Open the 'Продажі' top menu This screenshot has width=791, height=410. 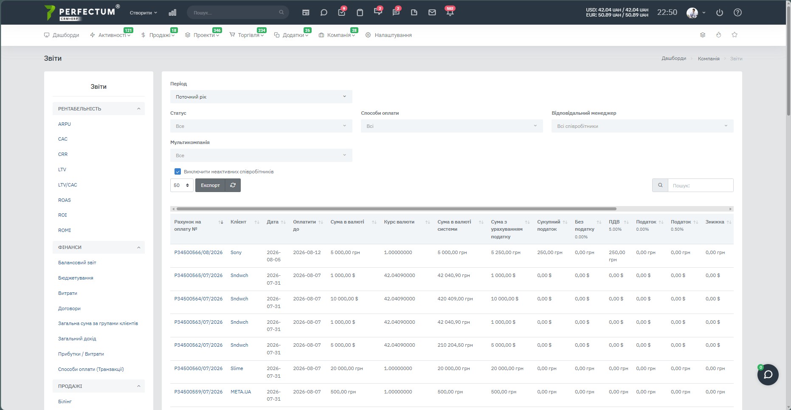(x=159, y=35)
